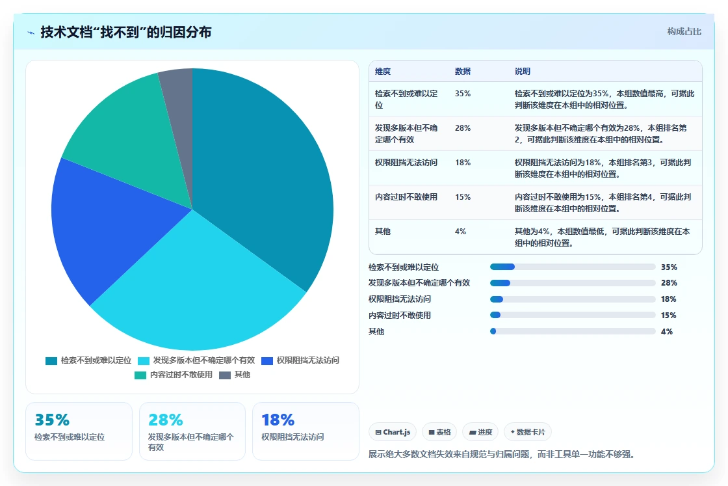The height and width of the screenshot is (486, 728).
Task: Click description starting 其他为4%
Action: point(602,237)
